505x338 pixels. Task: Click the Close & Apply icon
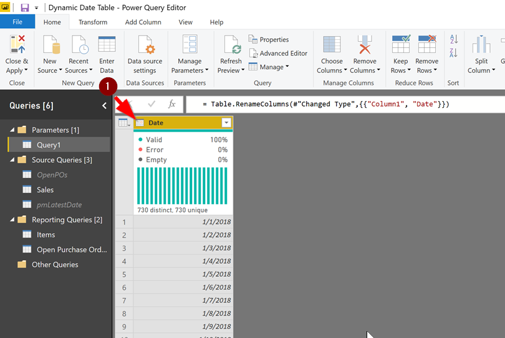(x=17, y=44)
